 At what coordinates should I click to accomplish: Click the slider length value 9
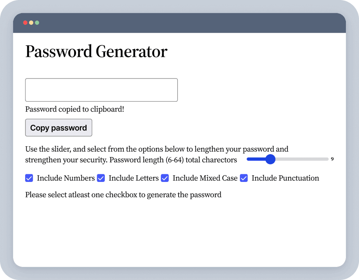point(332,159)
